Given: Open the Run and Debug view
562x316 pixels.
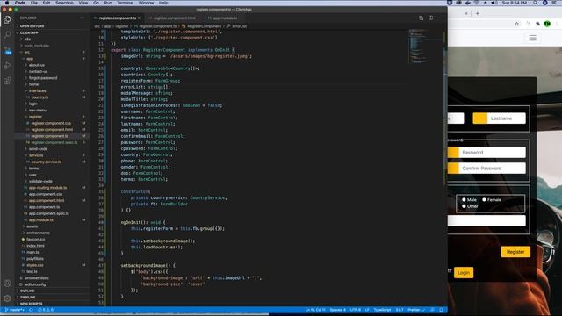Looking at the screenshot, I should click(7, 66).
